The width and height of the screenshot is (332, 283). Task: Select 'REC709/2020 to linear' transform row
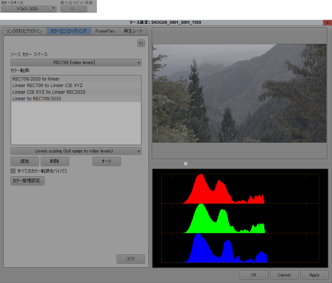pyautogui.click(x=76, y=79)
